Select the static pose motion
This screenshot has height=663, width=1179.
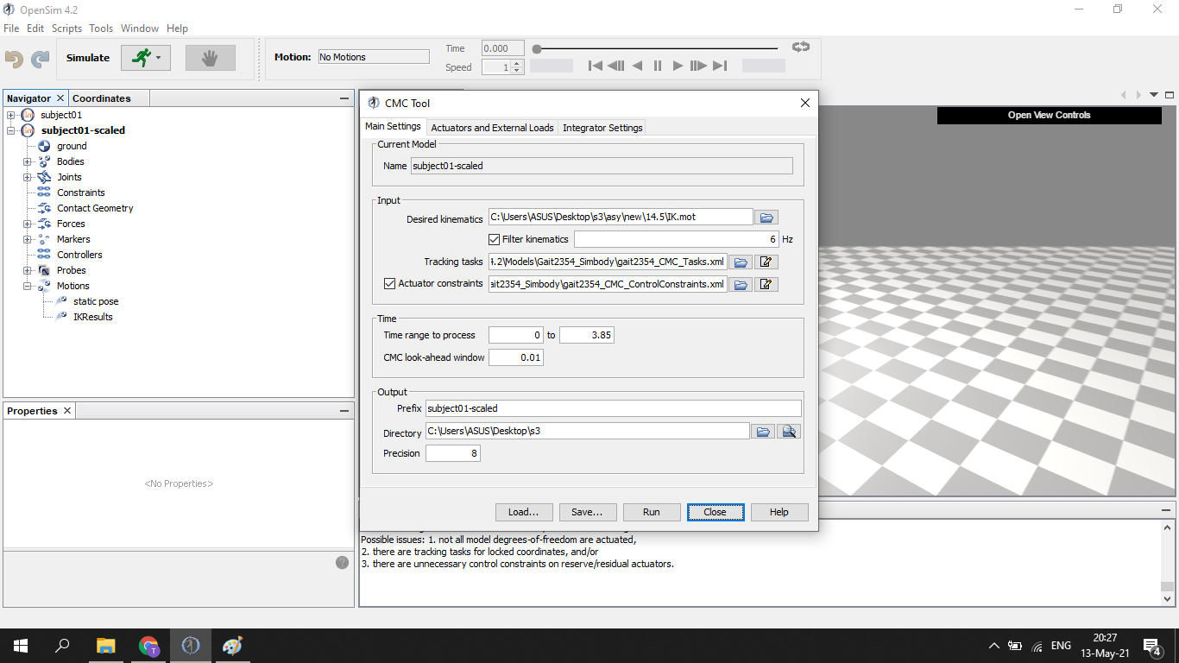point(96,301)
